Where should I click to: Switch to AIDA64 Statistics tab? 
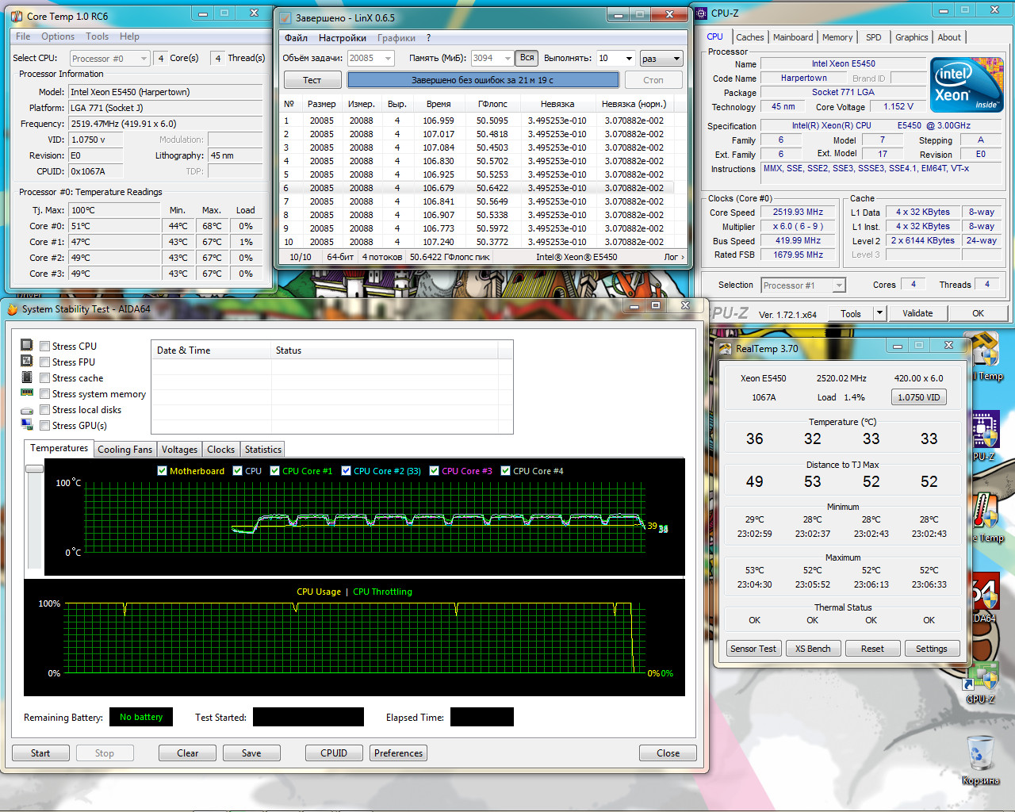[262, 450]
